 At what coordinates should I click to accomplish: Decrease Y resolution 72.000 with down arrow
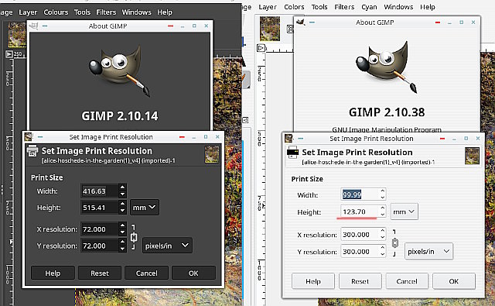pos(123,249)
